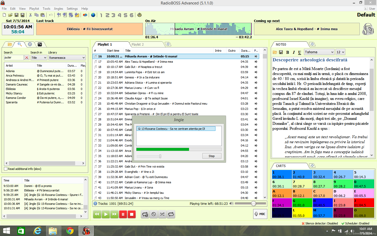The width and height of the screenshot is (377, 236).
Task: Add a new note tab next to NOTE0
Action: tap(312, 44)
